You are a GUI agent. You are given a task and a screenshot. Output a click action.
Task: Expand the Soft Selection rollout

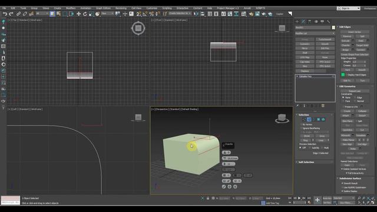(306, 163)
